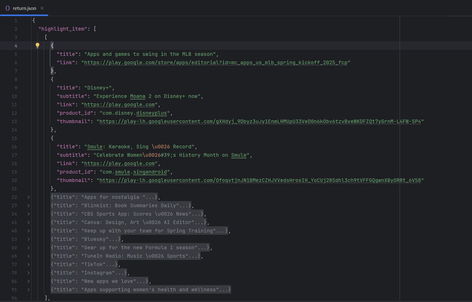Click the "product_id" key on line 19
Screen dimensions: 472x302
[75, 172]
